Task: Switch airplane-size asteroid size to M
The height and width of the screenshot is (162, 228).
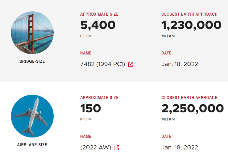Action: 90,119
